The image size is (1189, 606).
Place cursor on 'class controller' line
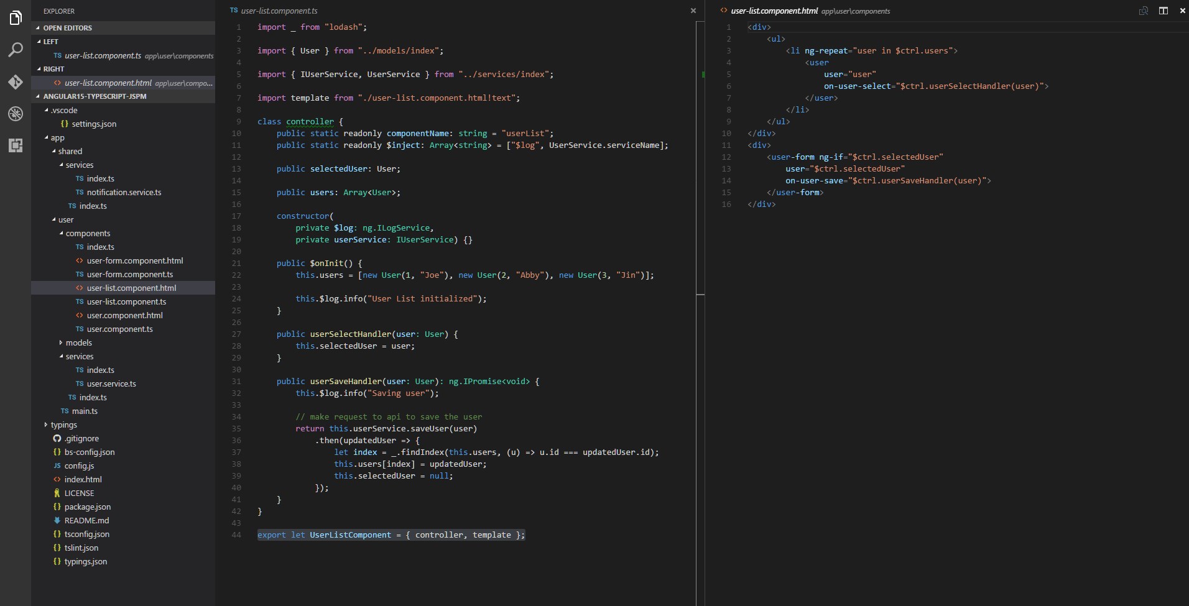(300, 121)
